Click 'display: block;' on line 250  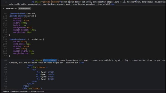(x=22, y=21)
